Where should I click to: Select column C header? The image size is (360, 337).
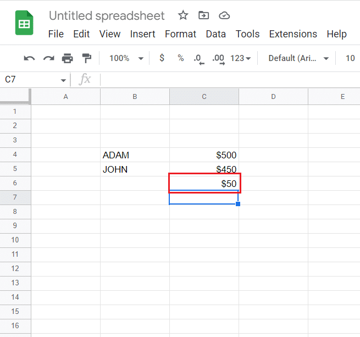pos(204,97)
